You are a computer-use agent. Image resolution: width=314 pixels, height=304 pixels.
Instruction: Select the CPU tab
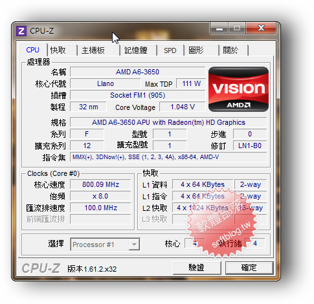click(33, 50)
